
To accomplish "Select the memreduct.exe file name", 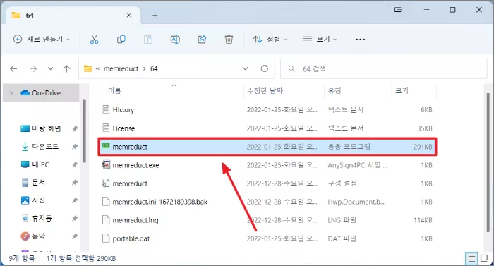I will pos(135,165).
